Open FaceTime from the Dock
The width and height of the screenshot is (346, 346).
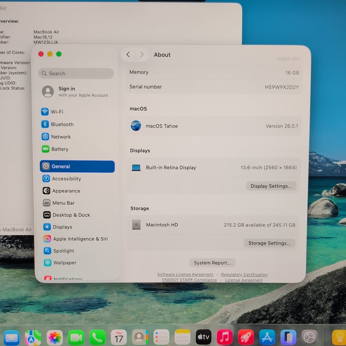(76, 338)
